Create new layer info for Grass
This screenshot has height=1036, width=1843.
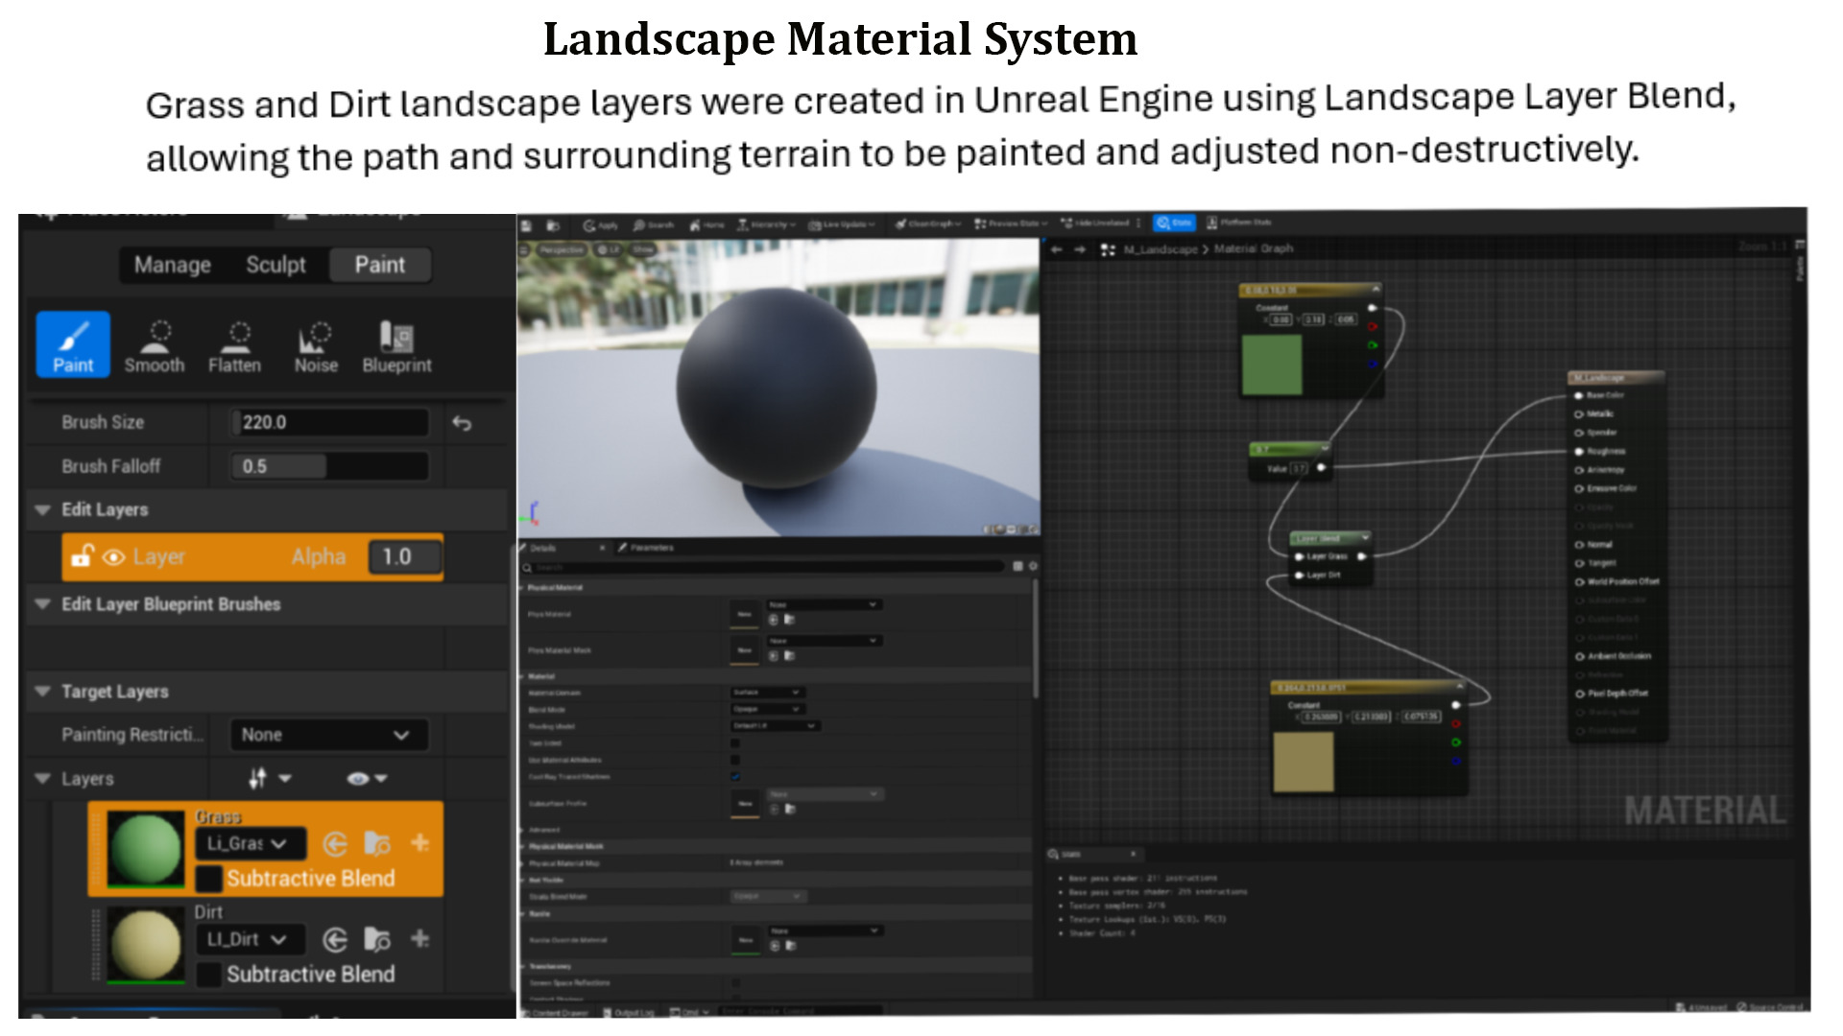[x=419, y=843]
